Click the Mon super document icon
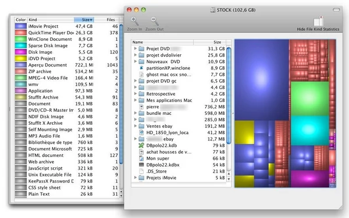Viewport: 349px width, 218px height. [x=141, y=159]
